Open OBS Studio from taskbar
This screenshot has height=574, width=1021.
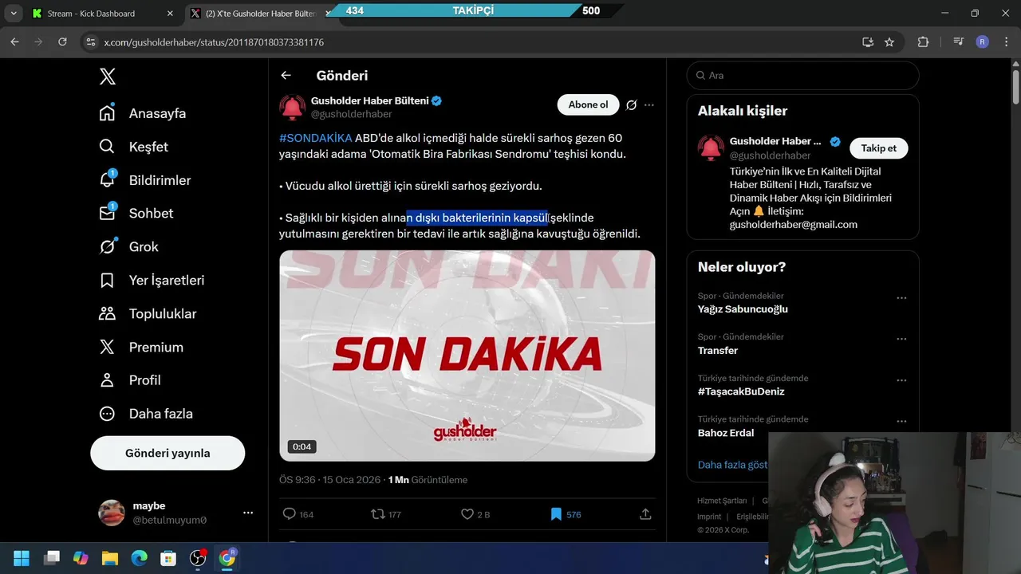(x=198, y=557)
